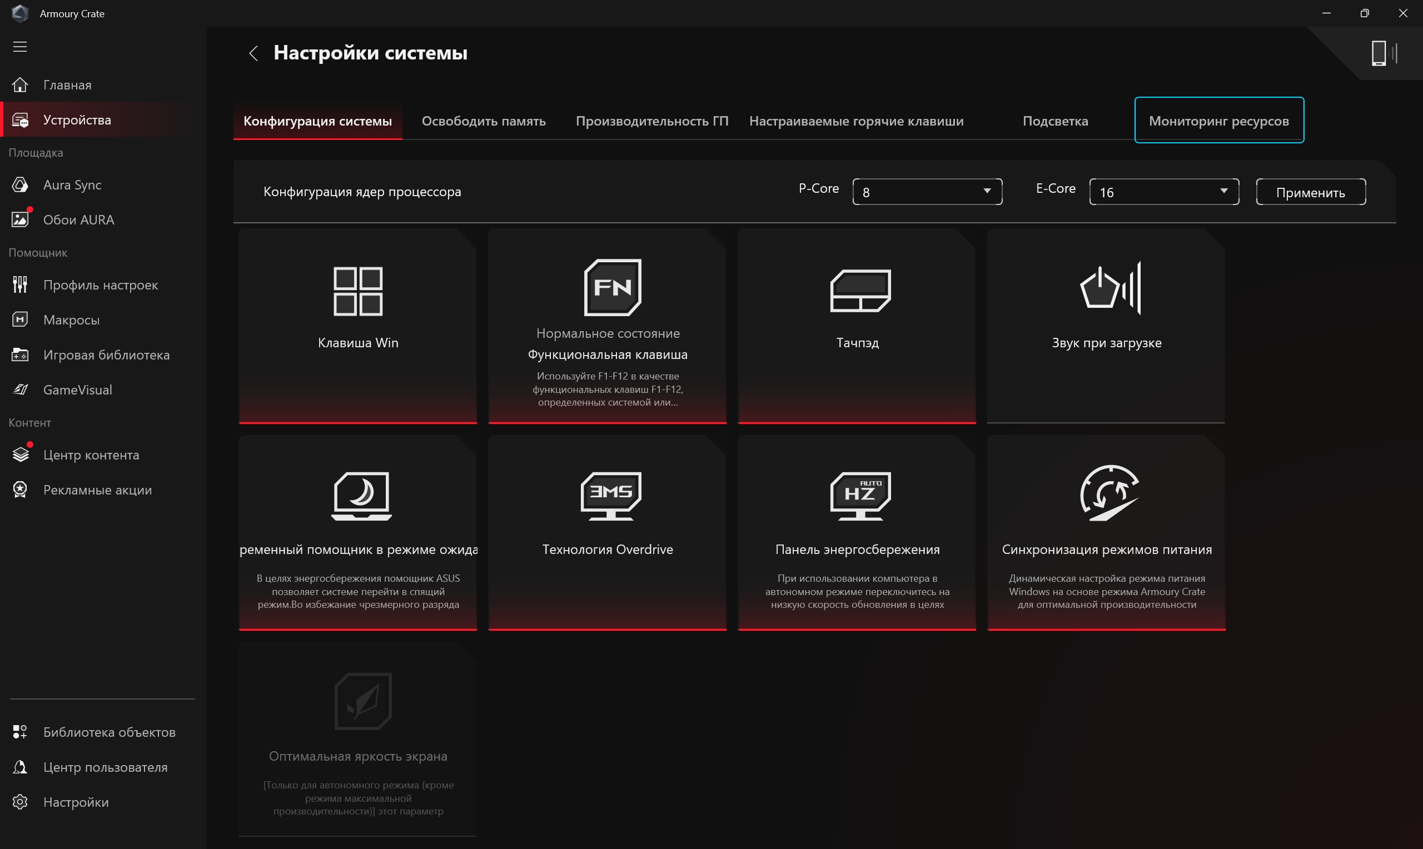1423x849 pixels.
Task: Switch to Настраиваемые горячие клавиши tab
Action: [856, 121]
